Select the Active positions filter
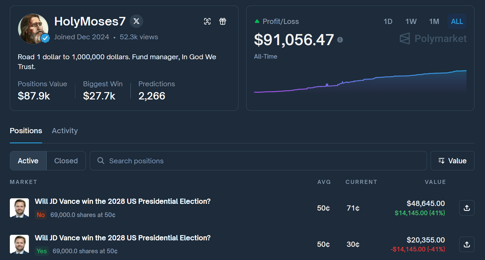Image resolution: width=485 pixels, height=260 pixels. coord(28,161)
